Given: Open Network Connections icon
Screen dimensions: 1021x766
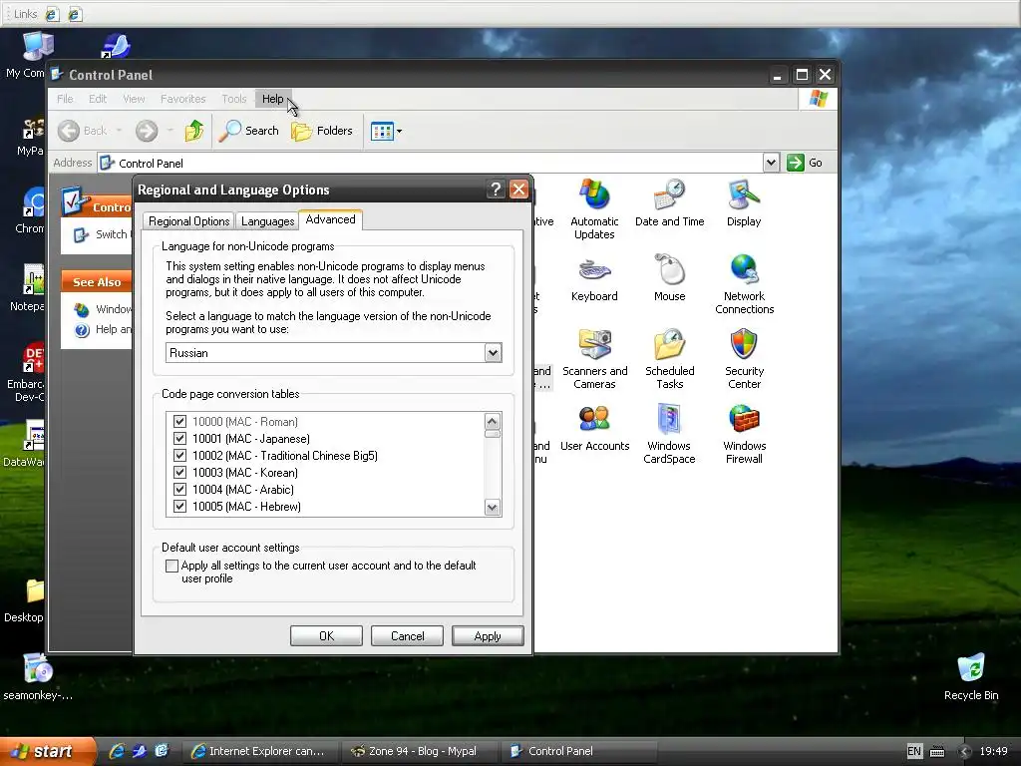Looking at the screenshot, I should coord(744,284).
